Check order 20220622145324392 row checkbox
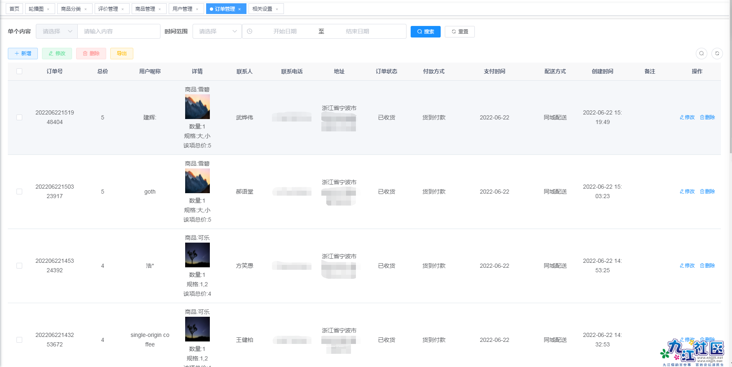Screen dimensions: 732x367 coord(19,266)
